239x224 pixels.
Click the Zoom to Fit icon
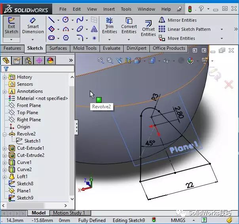(101, 60)
